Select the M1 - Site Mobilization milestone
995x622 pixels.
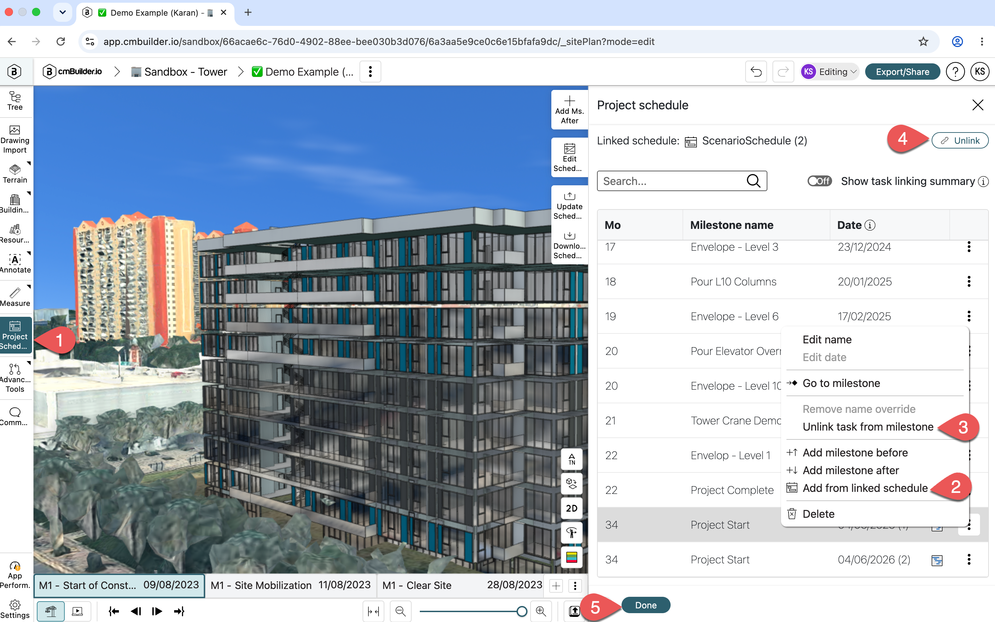tap(291, 585)
